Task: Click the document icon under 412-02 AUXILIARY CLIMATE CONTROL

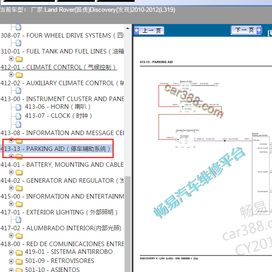Action: pyautogui.click(x=19, y=91)
